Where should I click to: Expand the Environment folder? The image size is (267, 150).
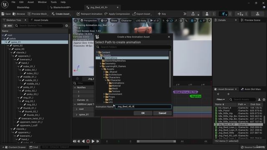point(104,94)
